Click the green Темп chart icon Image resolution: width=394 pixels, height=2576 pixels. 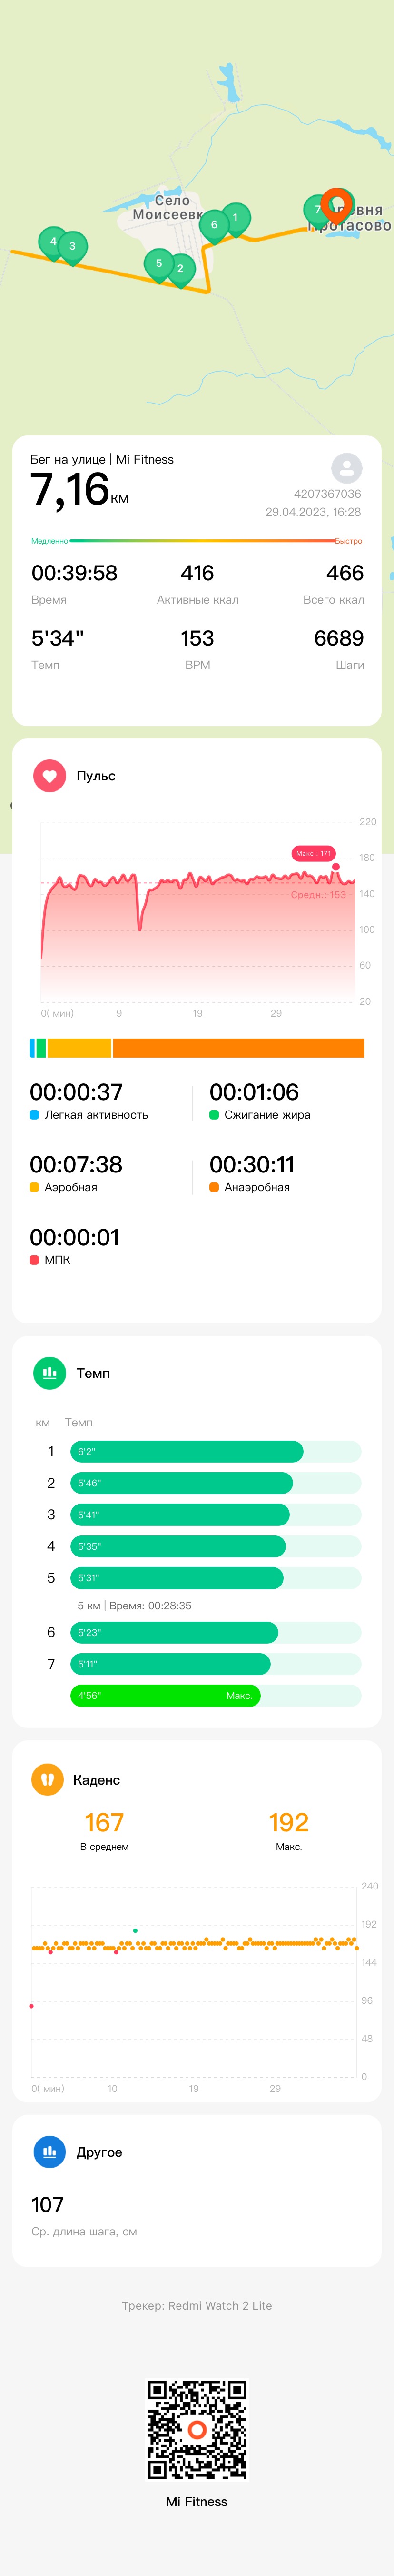coord(49,1373)
